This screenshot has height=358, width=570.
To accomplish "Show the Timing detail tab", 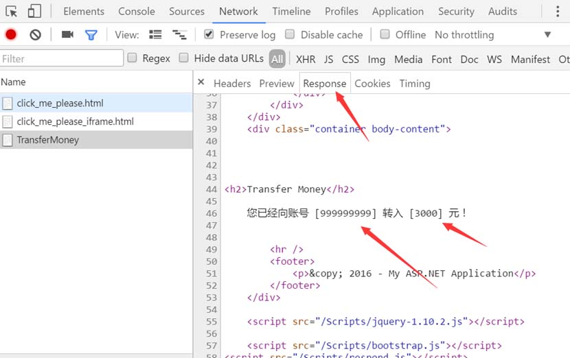I will point(415,84).
